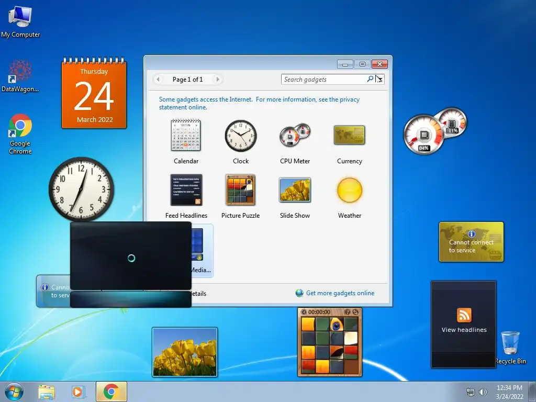Click the loading Media Center gadget panel
The image size is (536, 402).
coord(130,264)
